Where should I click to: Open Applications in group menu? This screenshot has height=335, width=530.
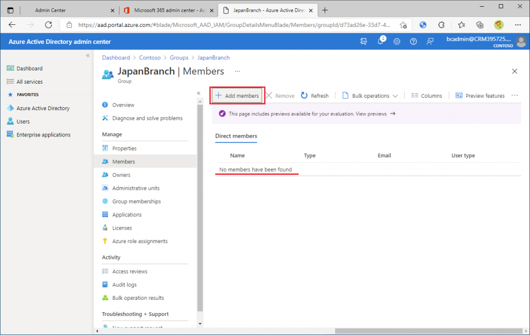(145, 215)
